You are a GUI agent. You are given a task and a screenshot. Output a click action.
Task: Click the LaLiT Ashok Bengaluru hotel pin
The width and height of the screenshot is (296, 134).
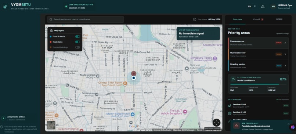coord(185,112)
